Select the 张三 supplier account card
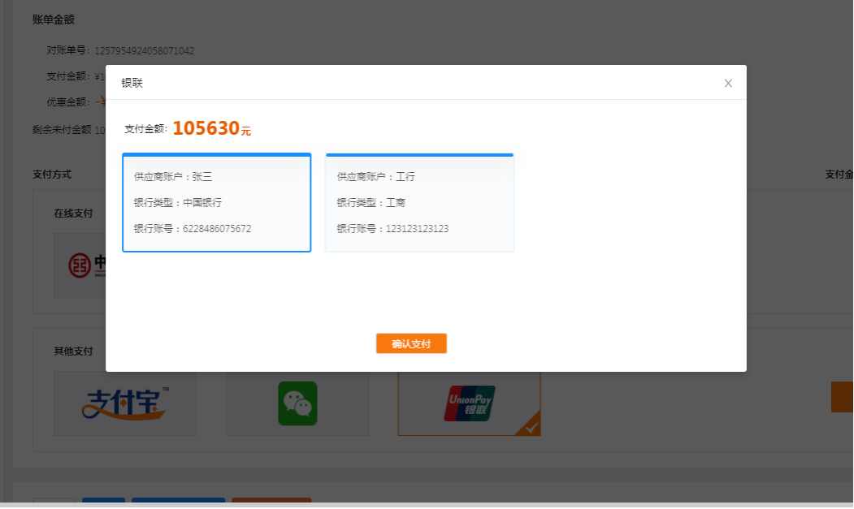Image resolution: width=854 pixels, height=509 pixels. 216,203
